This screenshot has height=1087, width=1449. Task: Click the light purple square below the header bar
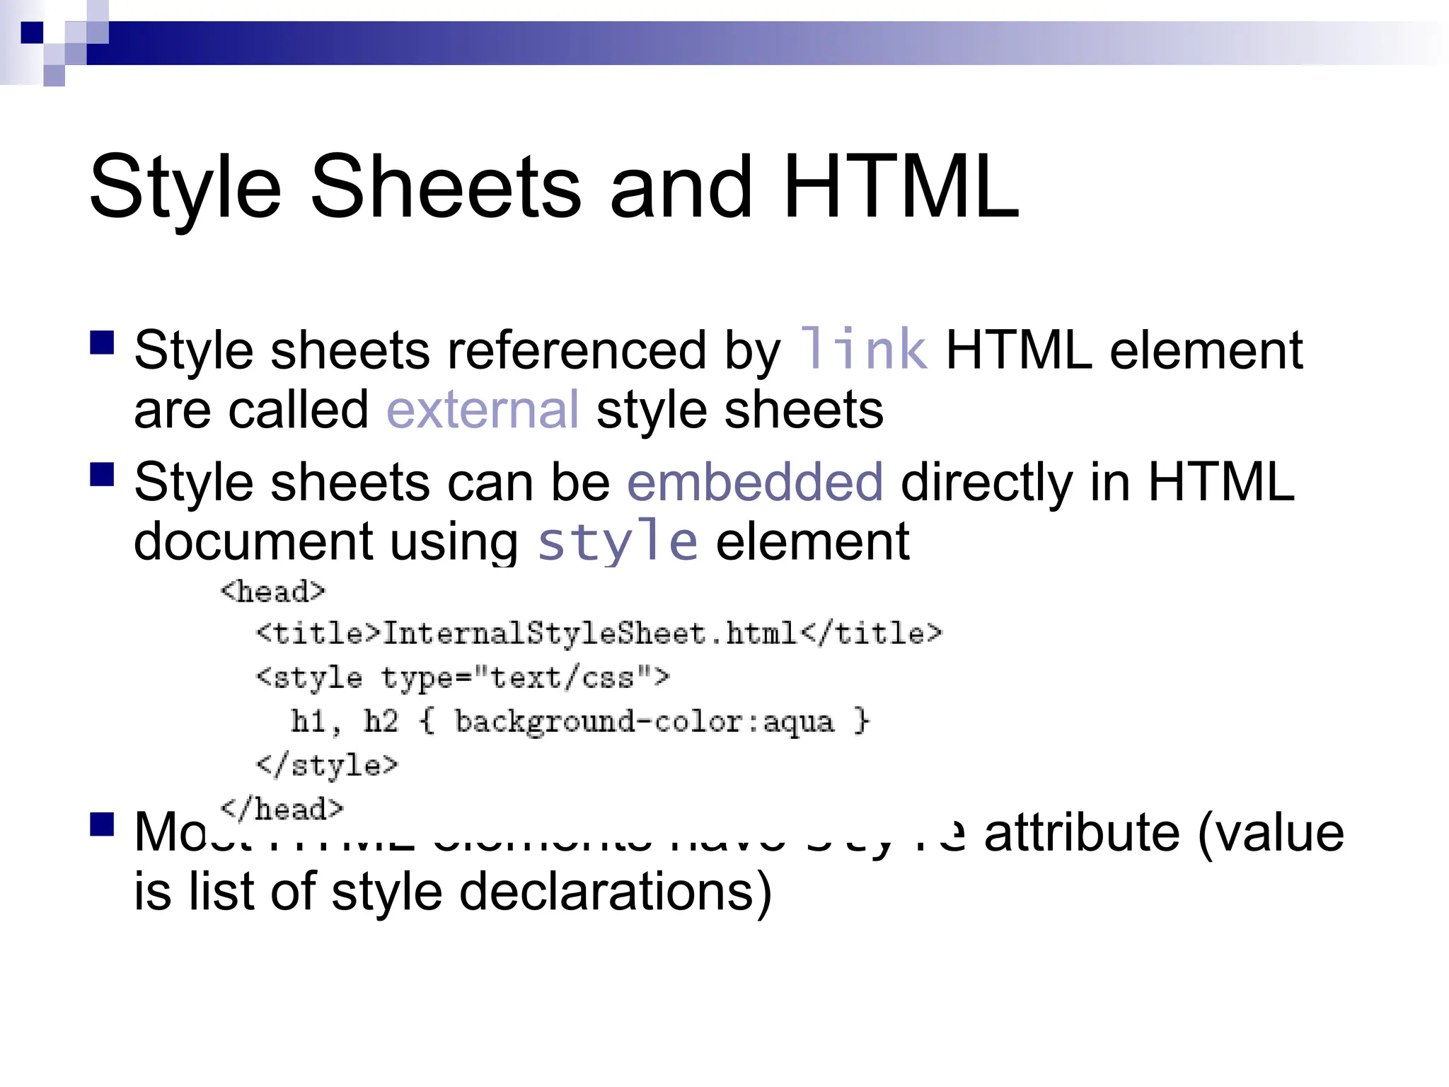[54, 75]
